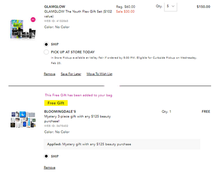Open GLAMGLOW The Youth Flex Gift Set title
221x173 pixels.
(78, 14)
